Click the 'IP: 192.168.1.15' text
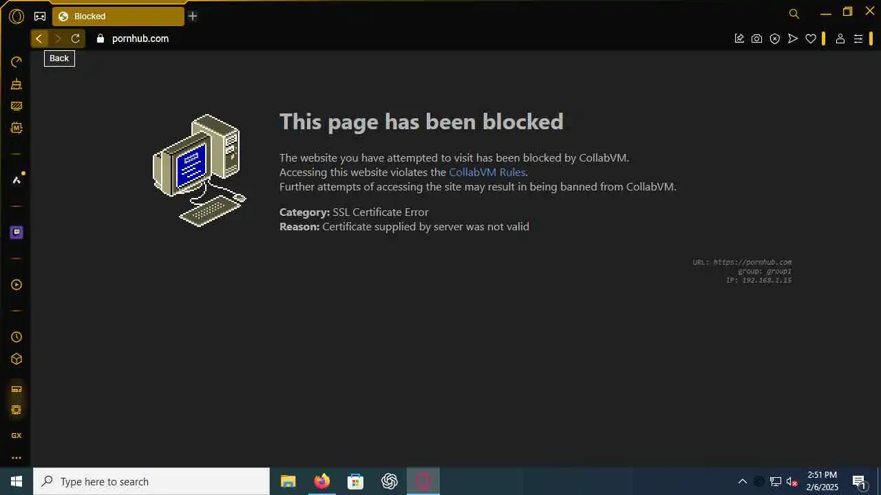Image resolution: width=881 pixels, height=495 pixels. pyautogui.click(x=758, y=280)
